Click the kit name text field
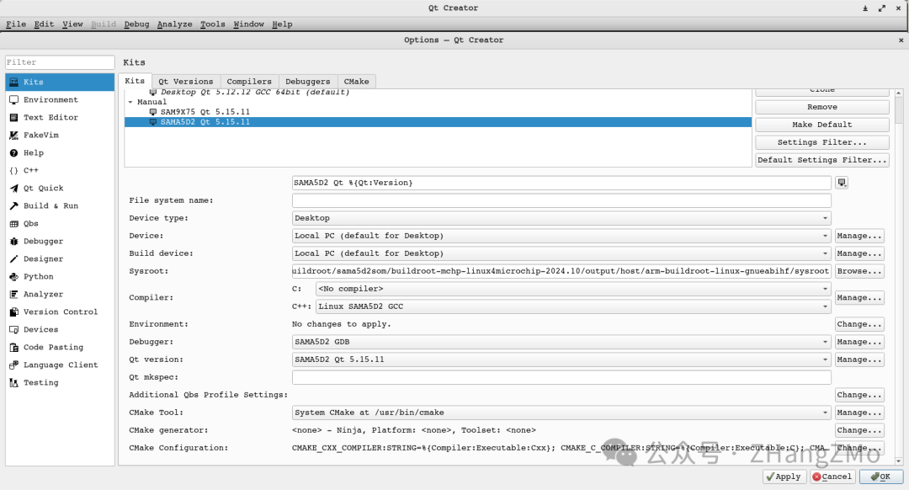This screenshot has height=490, width=909. [561, 183]
